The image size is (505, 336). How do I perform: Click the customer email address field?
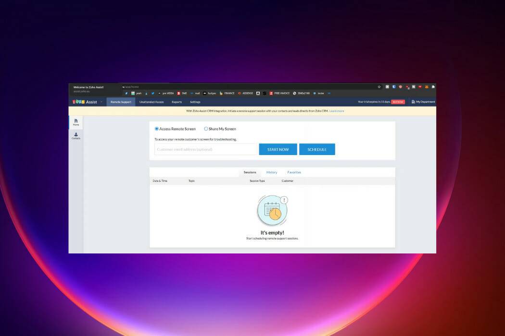pyautogui.click(x=205, y=149)
